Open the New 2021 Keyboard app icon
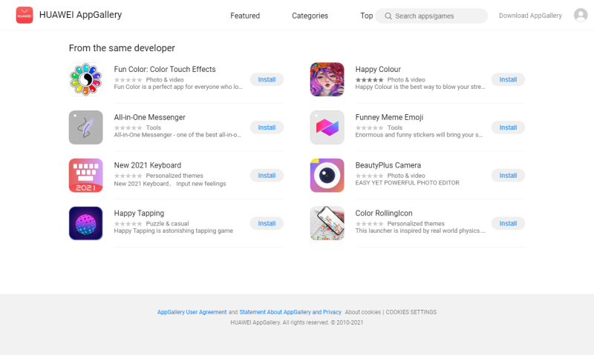This screenshot has height=355, width=594. [x=85, y=176]
